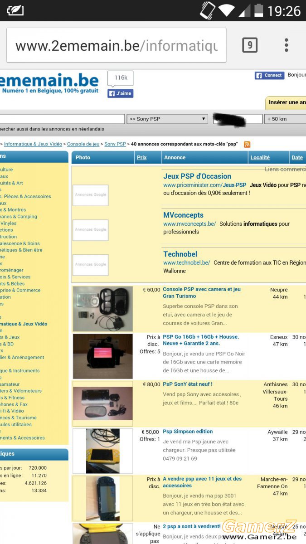
Task: Open Sony PSP breadcrumb link
Action: coord(115,144)
